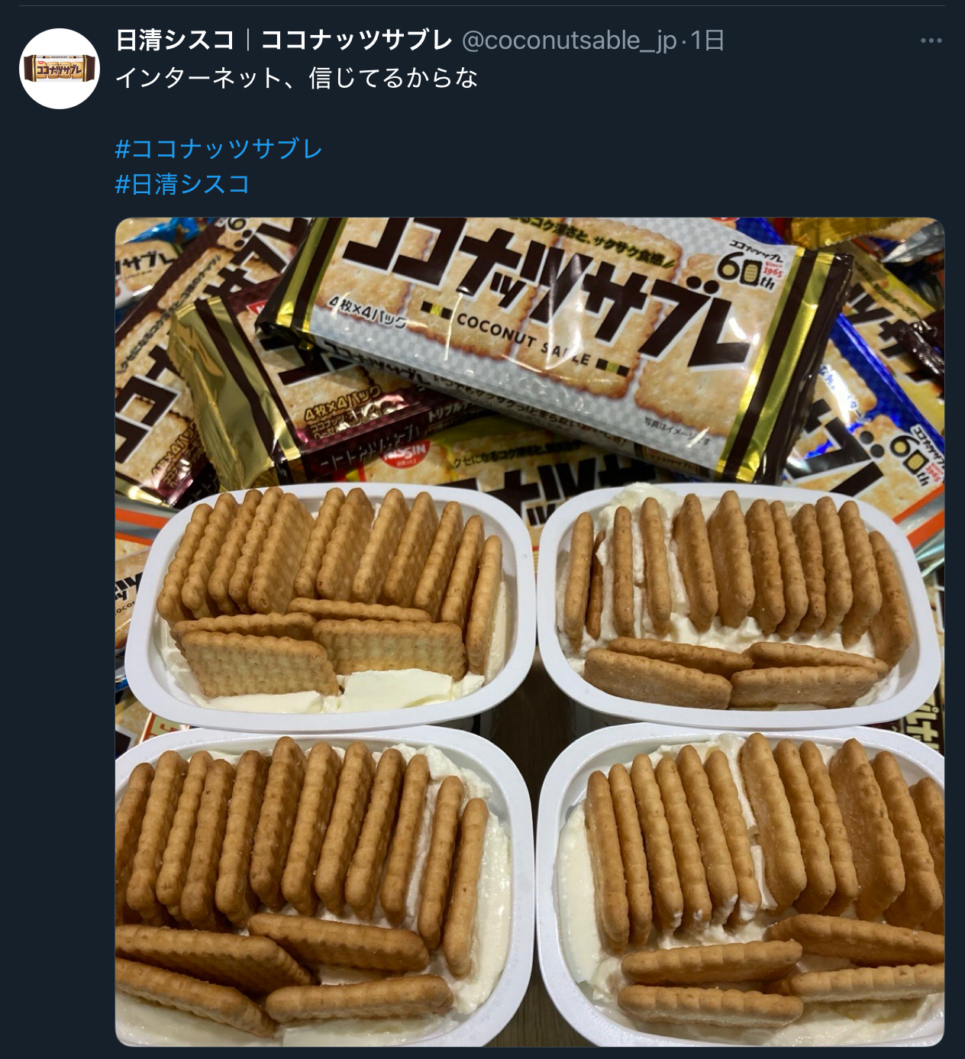965x1059 pixels.
Task: Click the Coconut Sable profile avatar
Action: (x=60, y=69)
